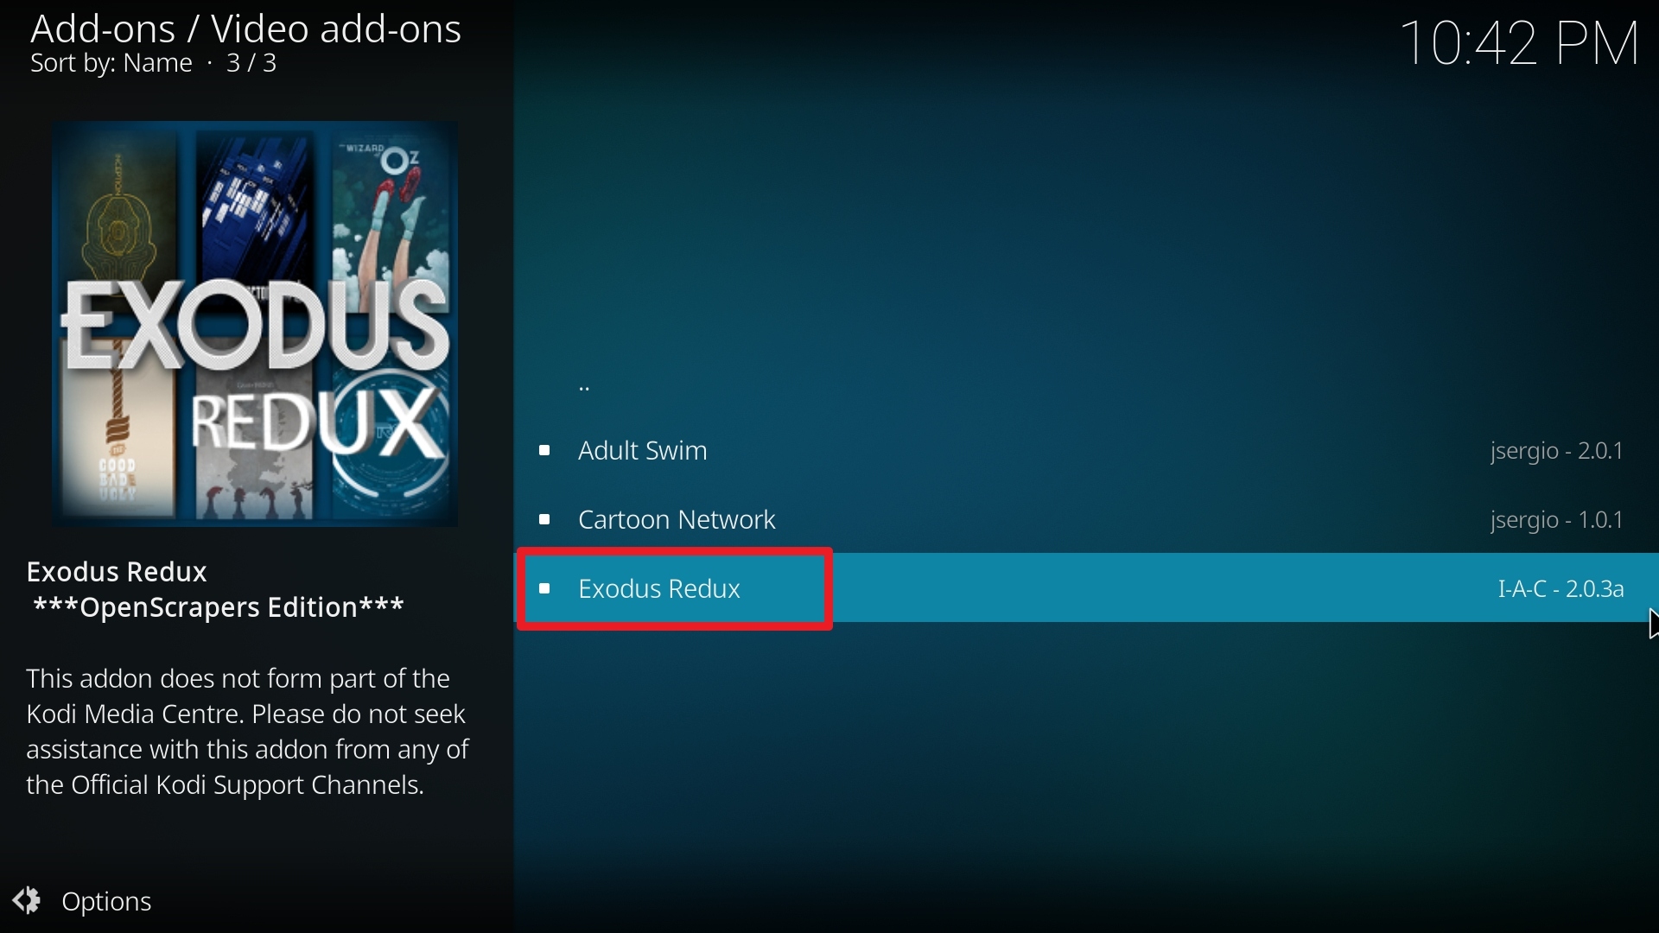Click the bullet icon beside Adult Swim

tap(545, 450)
